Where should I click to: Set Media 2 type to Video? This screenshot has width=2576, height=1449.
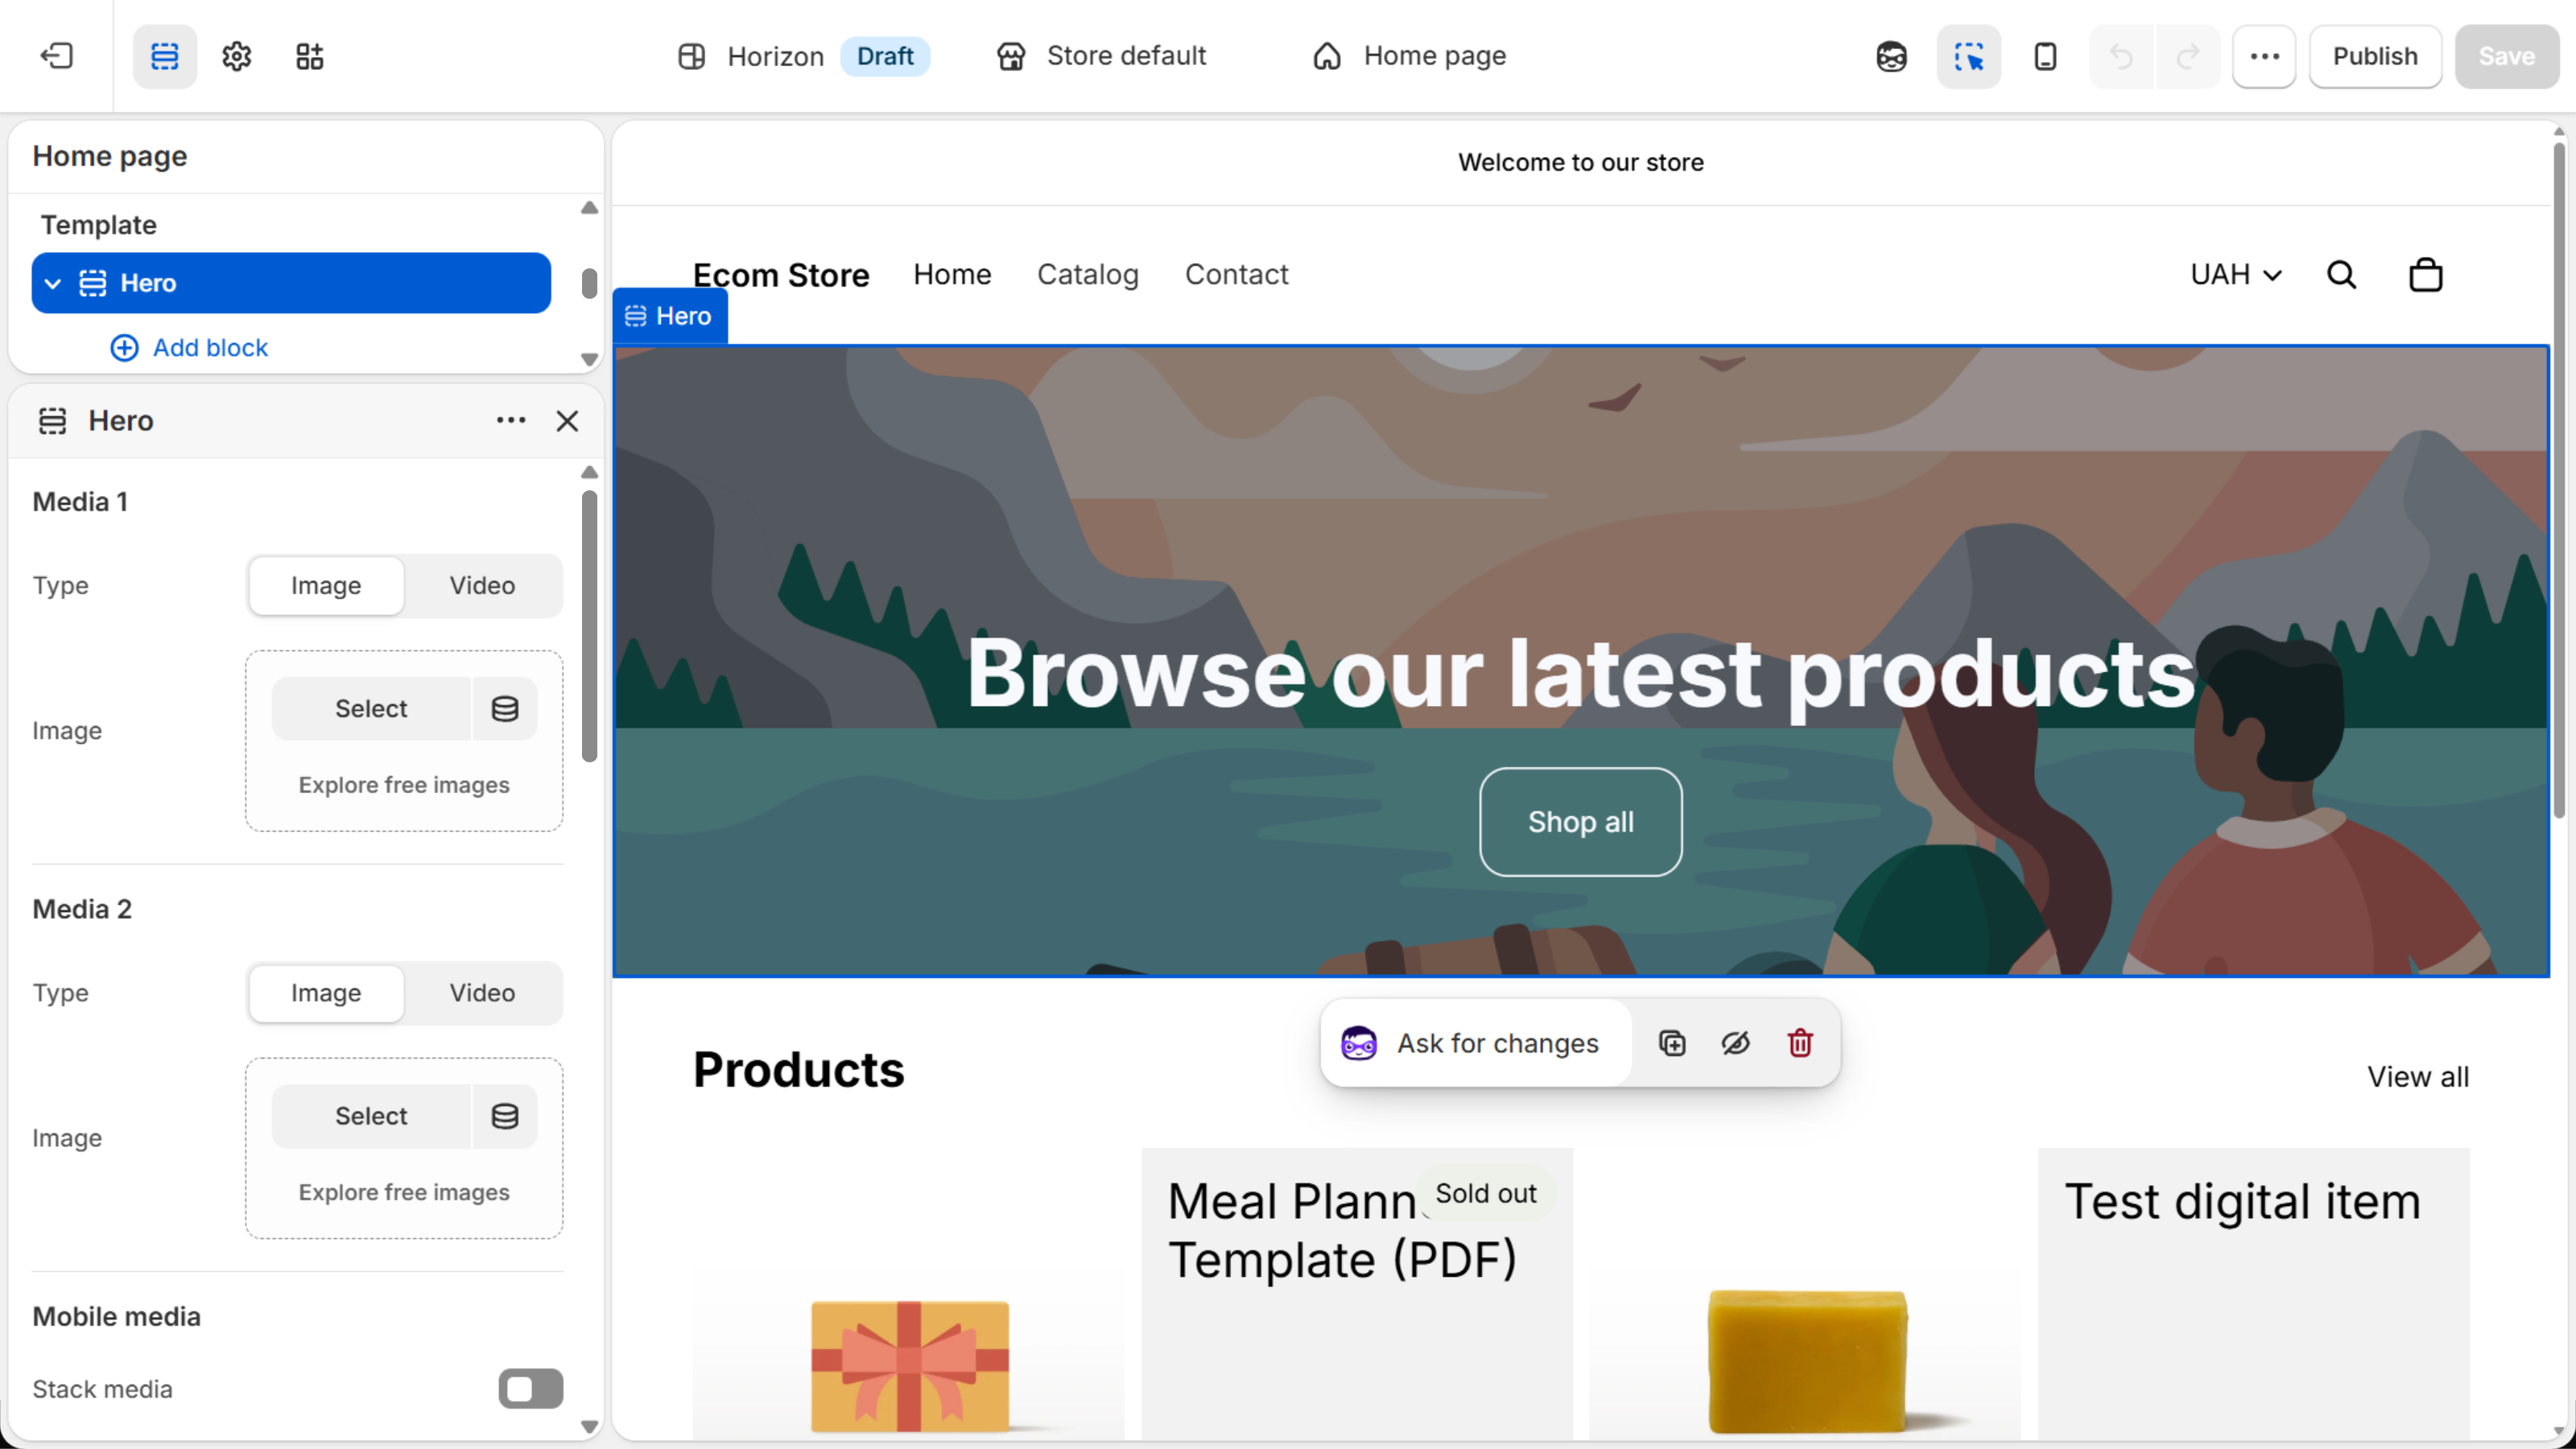tap(482, 993)
